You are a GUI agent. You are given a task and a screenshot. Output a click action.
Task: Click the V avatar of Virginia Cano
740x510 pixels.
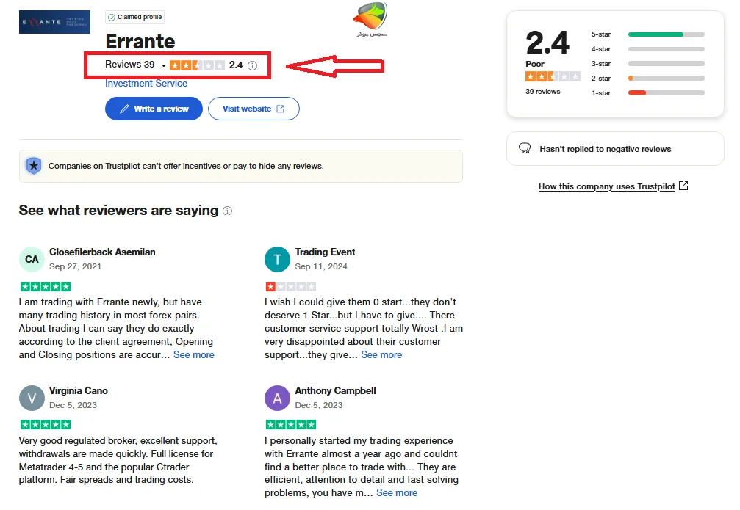[x=32, y=398]
